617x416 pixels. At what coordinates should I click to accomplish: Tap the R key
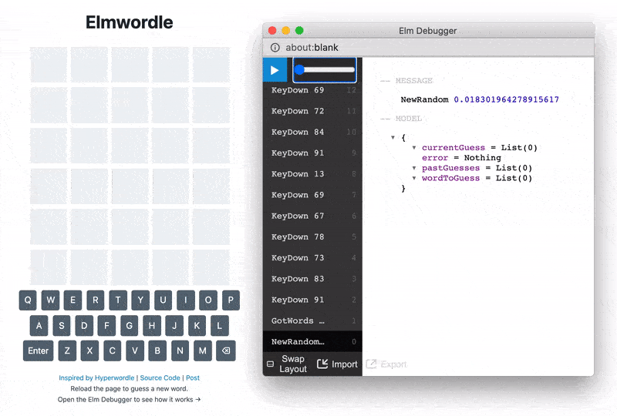point(96,300)
